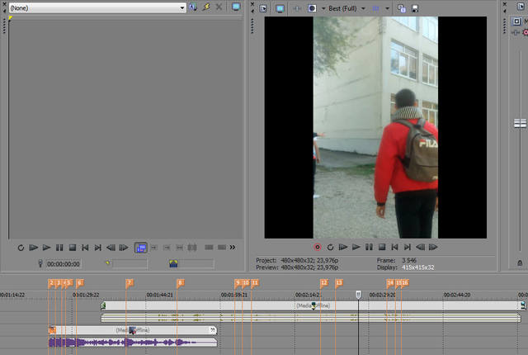Go to project start under Video Preview
Screen dimensions: 528x355
(394, 247)
